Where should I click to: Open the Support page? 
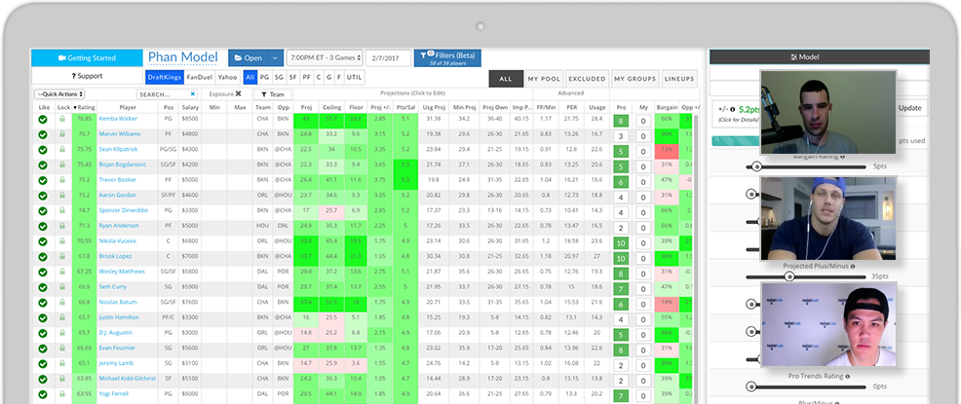click(87, 76)
